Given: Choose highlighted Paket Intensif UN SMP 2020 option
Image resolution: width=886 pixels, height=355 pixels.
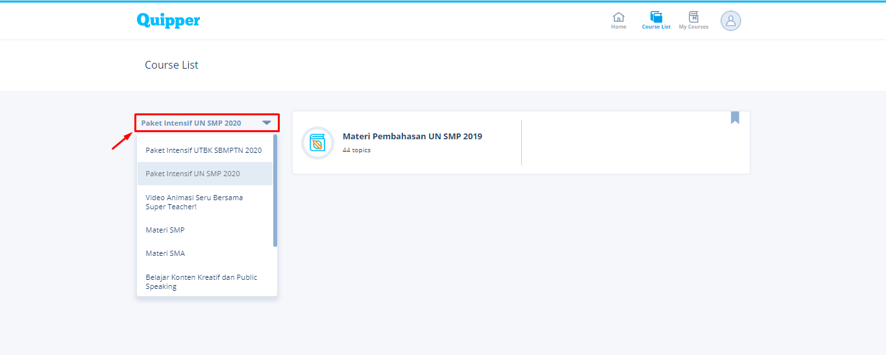Looking at the screenshot, I should pyautogui.click(x=193, y=174).
